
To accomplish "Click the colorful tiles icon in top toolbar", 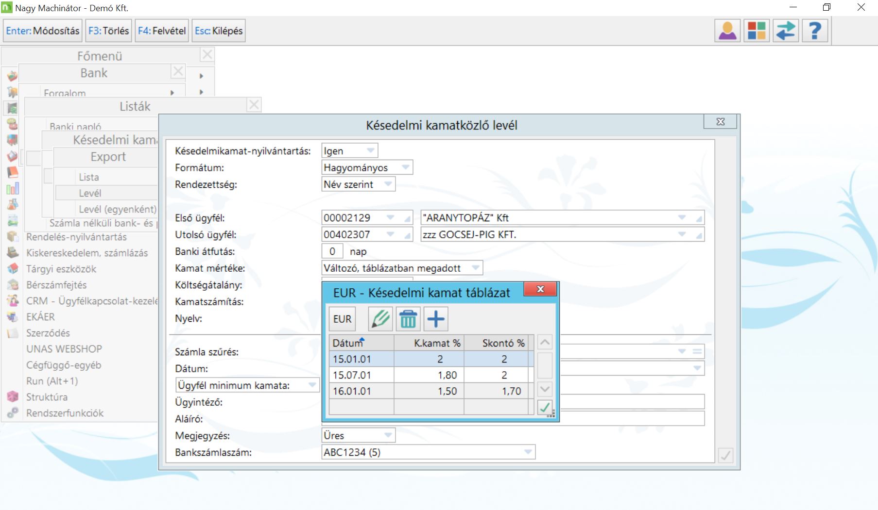I will [756, 31].
